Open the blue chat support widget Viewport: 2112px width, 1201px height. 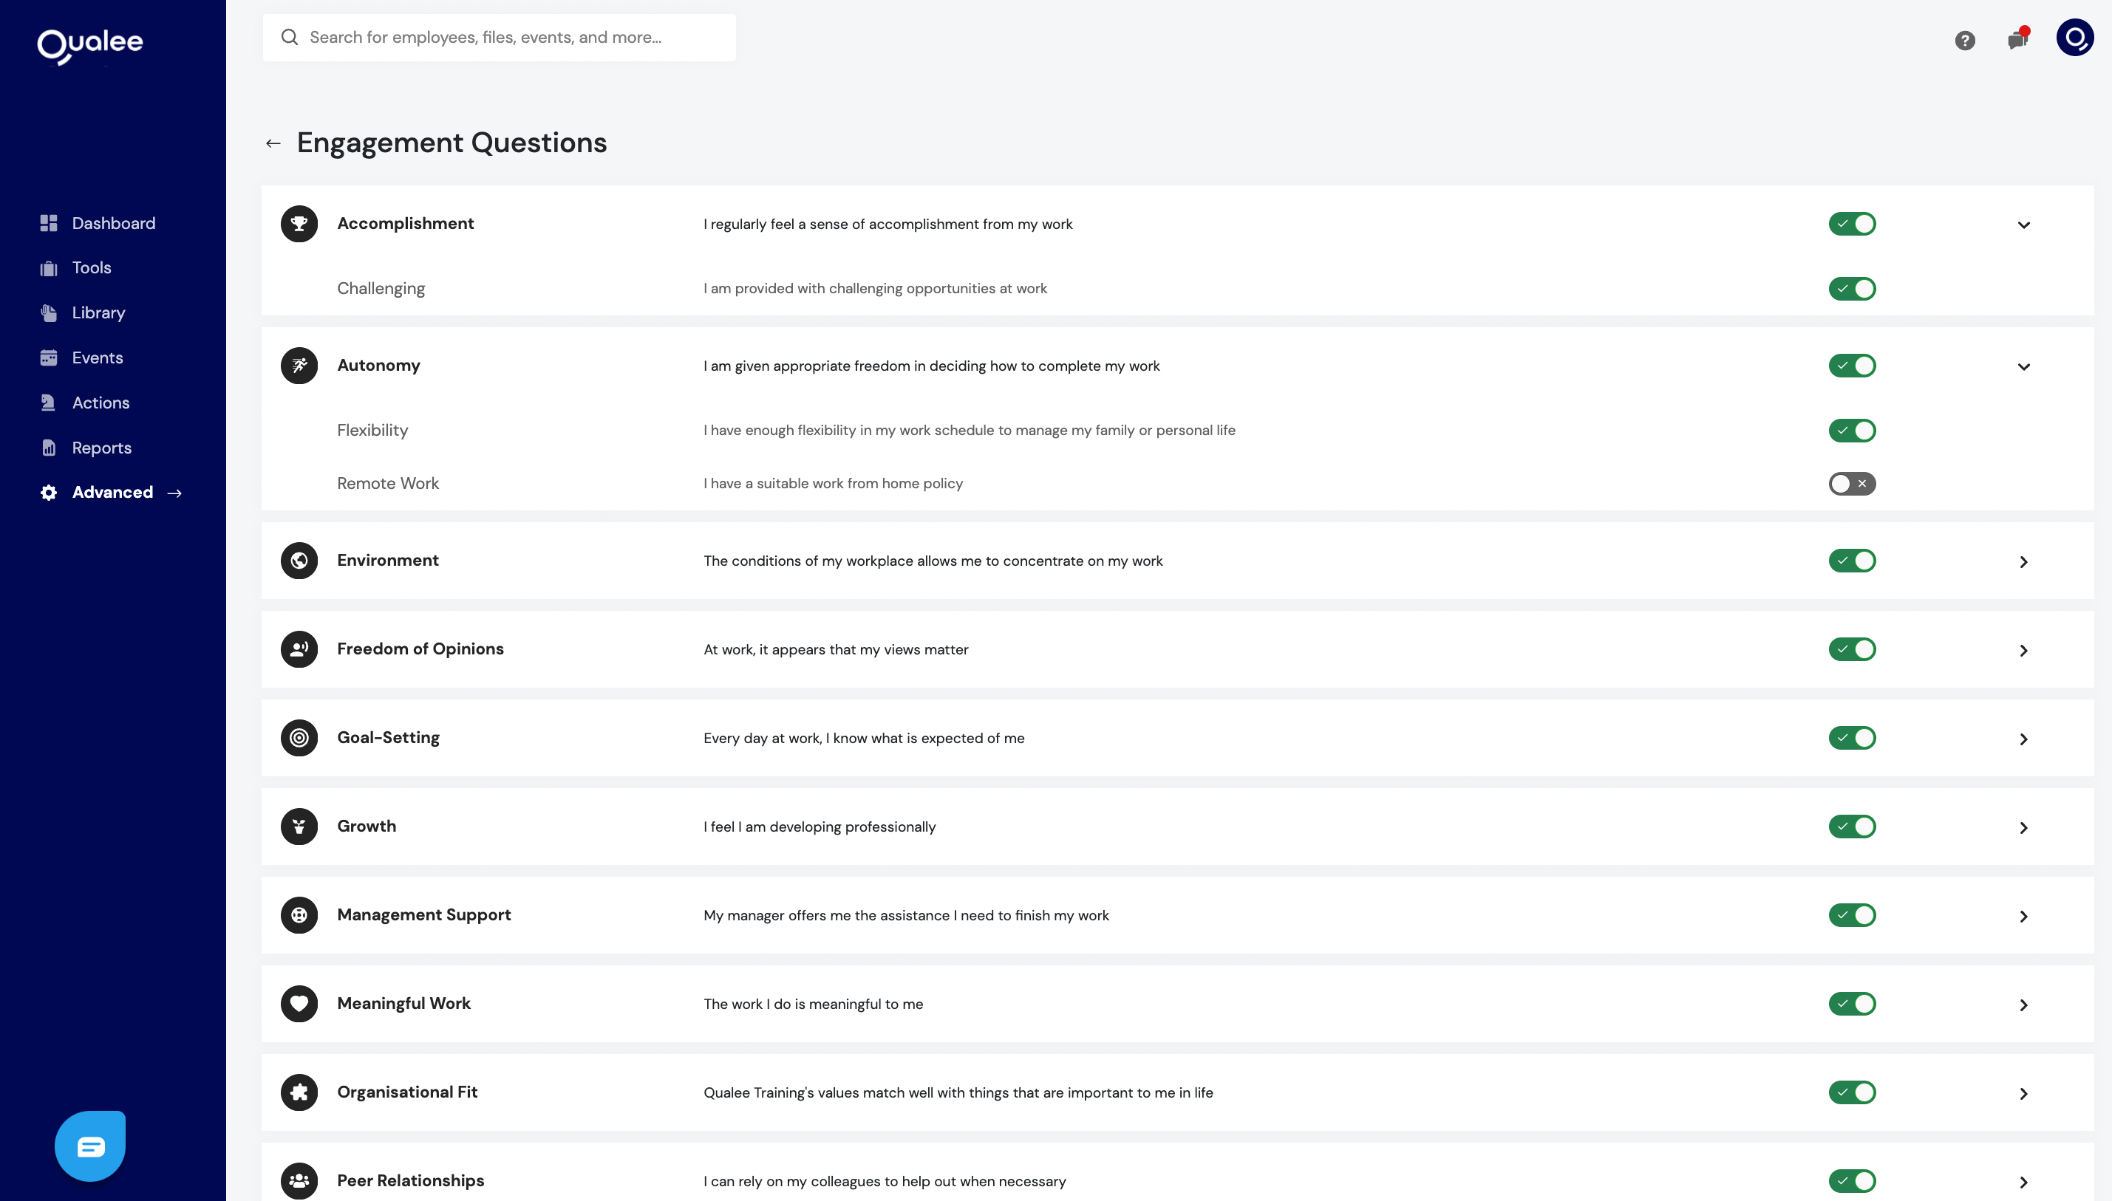90,1146
